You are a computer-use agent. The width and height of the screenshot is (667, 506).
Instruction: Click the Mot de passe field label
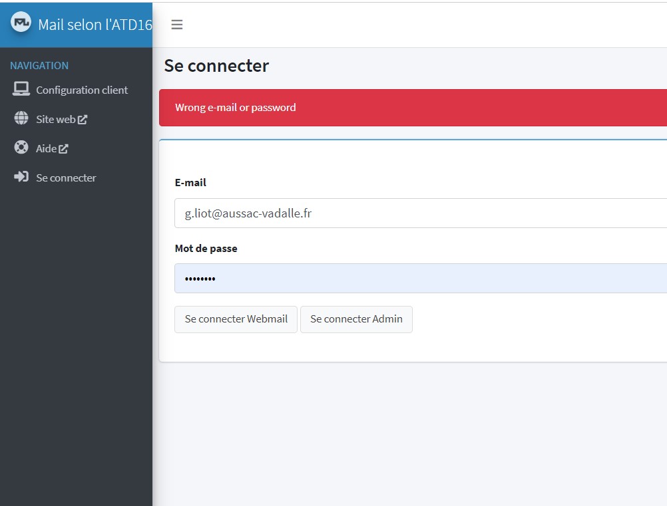coord(206,248)
